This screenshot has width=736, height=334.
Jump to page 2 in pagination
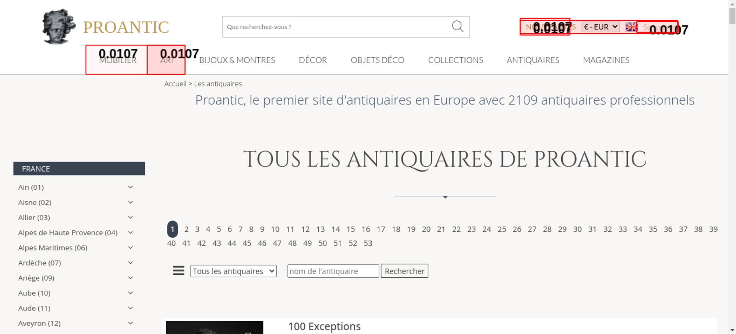point(187,229)
